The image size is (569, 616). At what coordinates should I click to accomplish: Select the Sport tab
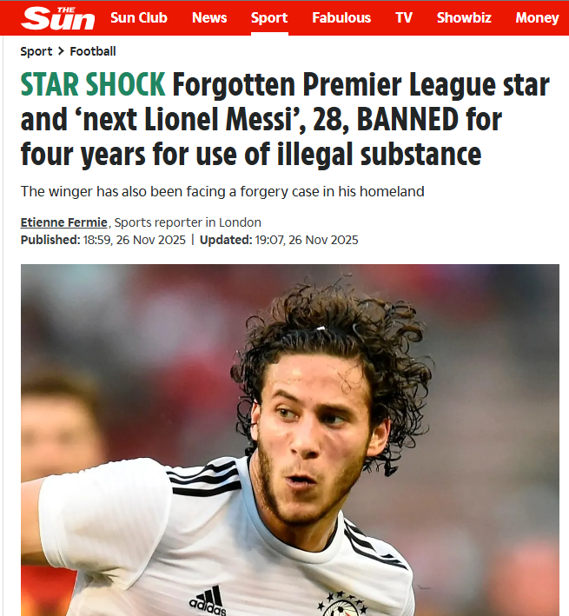click(269, 17)
